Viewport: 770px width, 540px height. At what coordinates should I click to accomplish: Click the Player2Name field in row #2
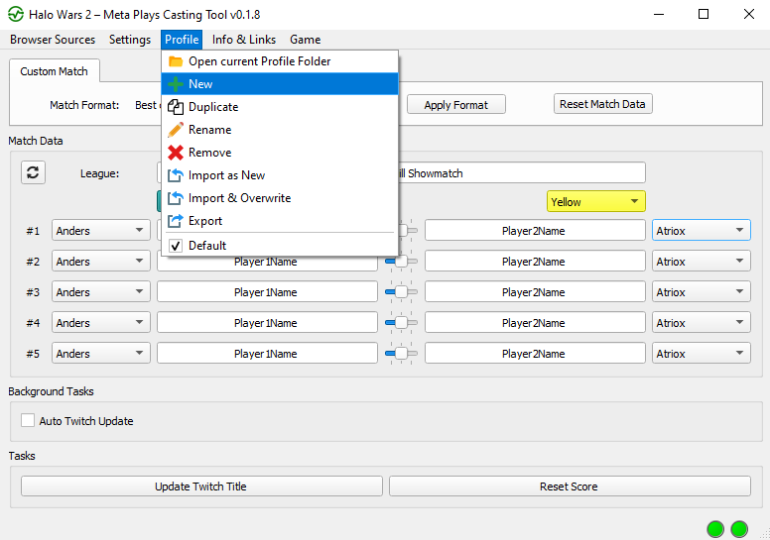coord(534,262)
